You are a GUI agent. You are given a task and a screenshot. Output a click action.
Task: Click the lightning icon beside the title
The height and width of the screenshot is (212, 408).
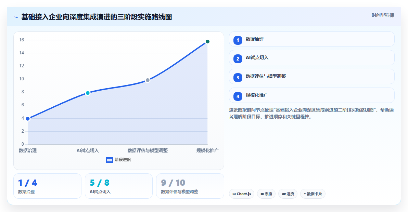point(16,17)
